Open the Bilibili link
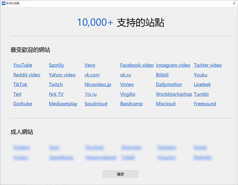Image resolution: width=238 pixels, height=185 pixels. click(162, 75)
